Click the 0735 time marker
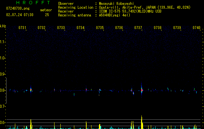This screenshot has height=129, width=204. point(100,28)
